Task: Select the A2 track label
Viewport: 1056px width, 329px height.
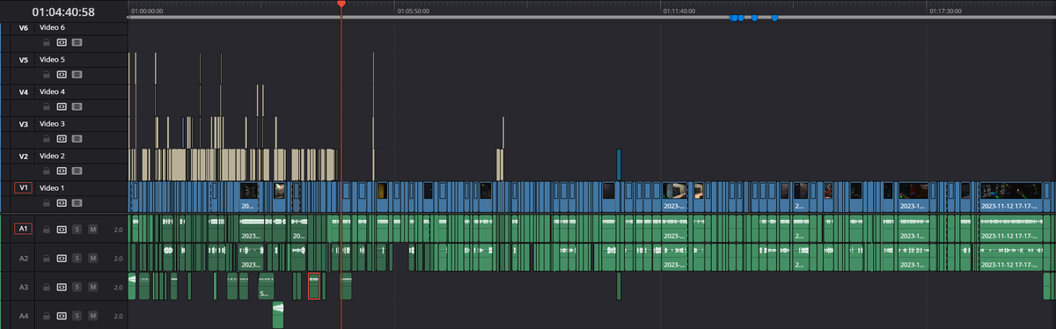Action: (x=24, y=259)
